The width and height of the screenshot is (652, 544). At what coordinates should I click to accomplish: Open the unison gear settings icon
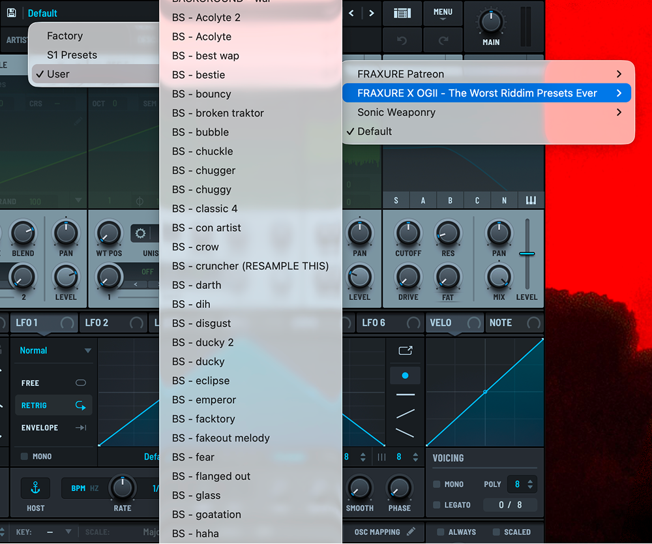(141, 234)
